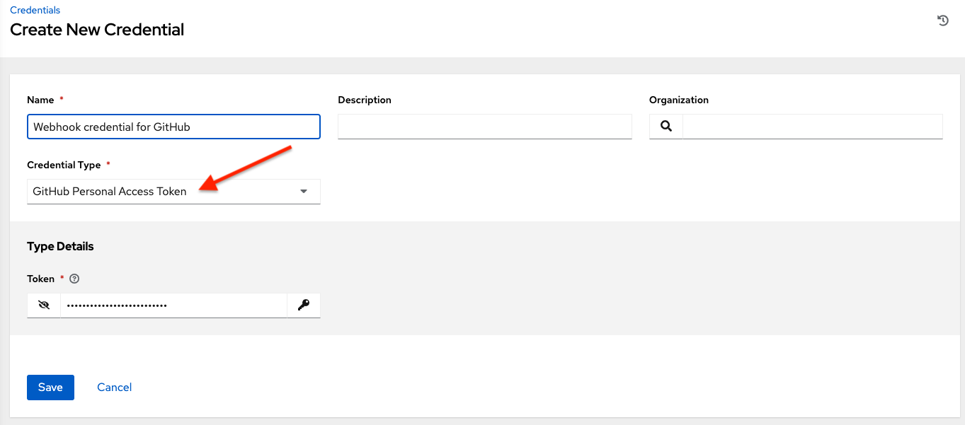The height and width of the screenshot is (425, 965).
Task: Open the Credential Type dropdown
Action: [x=173, y=192]
